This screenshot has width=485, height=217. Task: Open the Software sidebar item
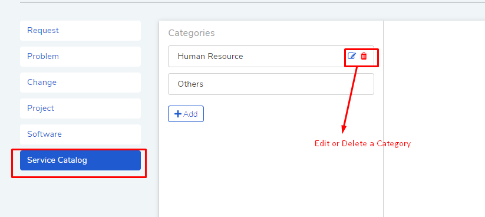coord(80,134)
